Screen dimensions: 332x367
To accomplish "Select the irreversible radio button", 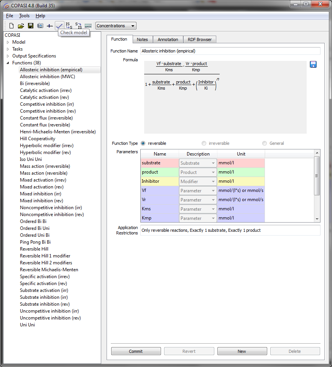I will point(204,143).
